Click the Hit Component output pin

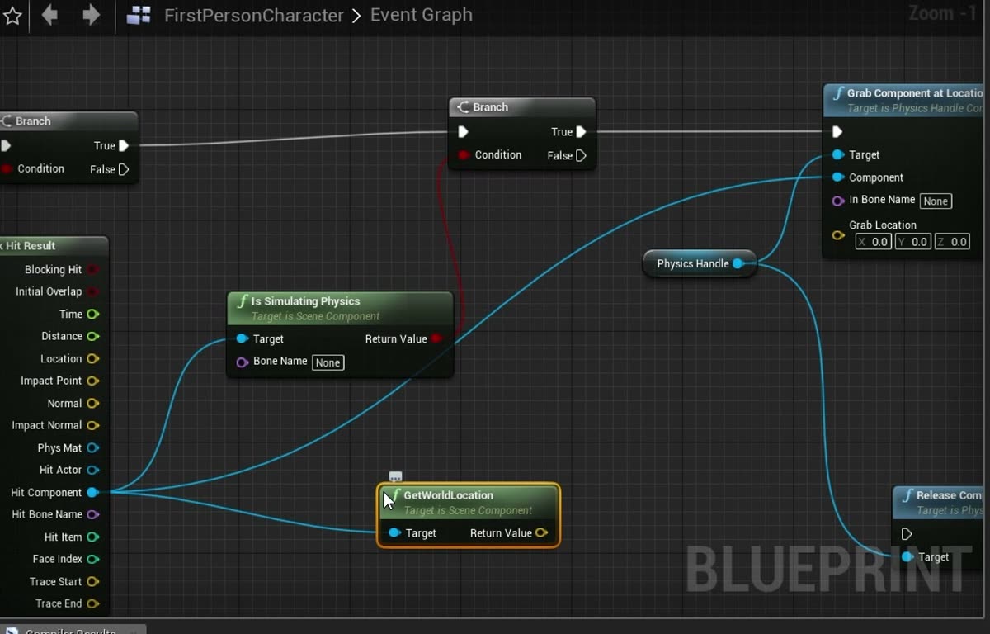[x=92, y=492]
